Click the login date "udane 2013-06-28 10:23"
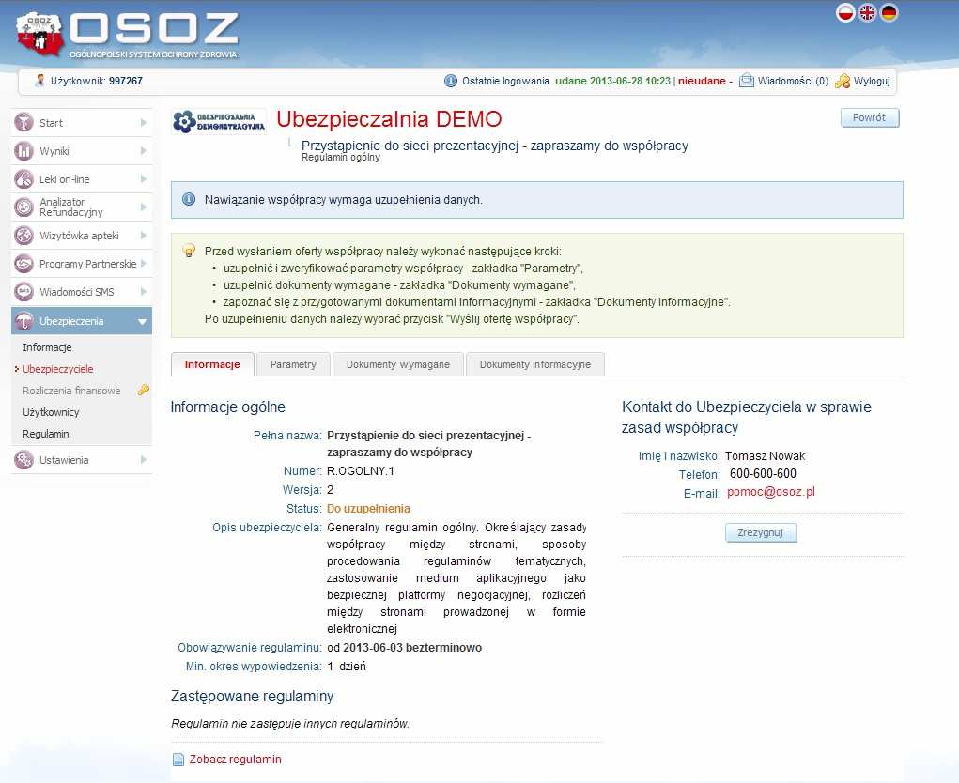 (612, 81)
